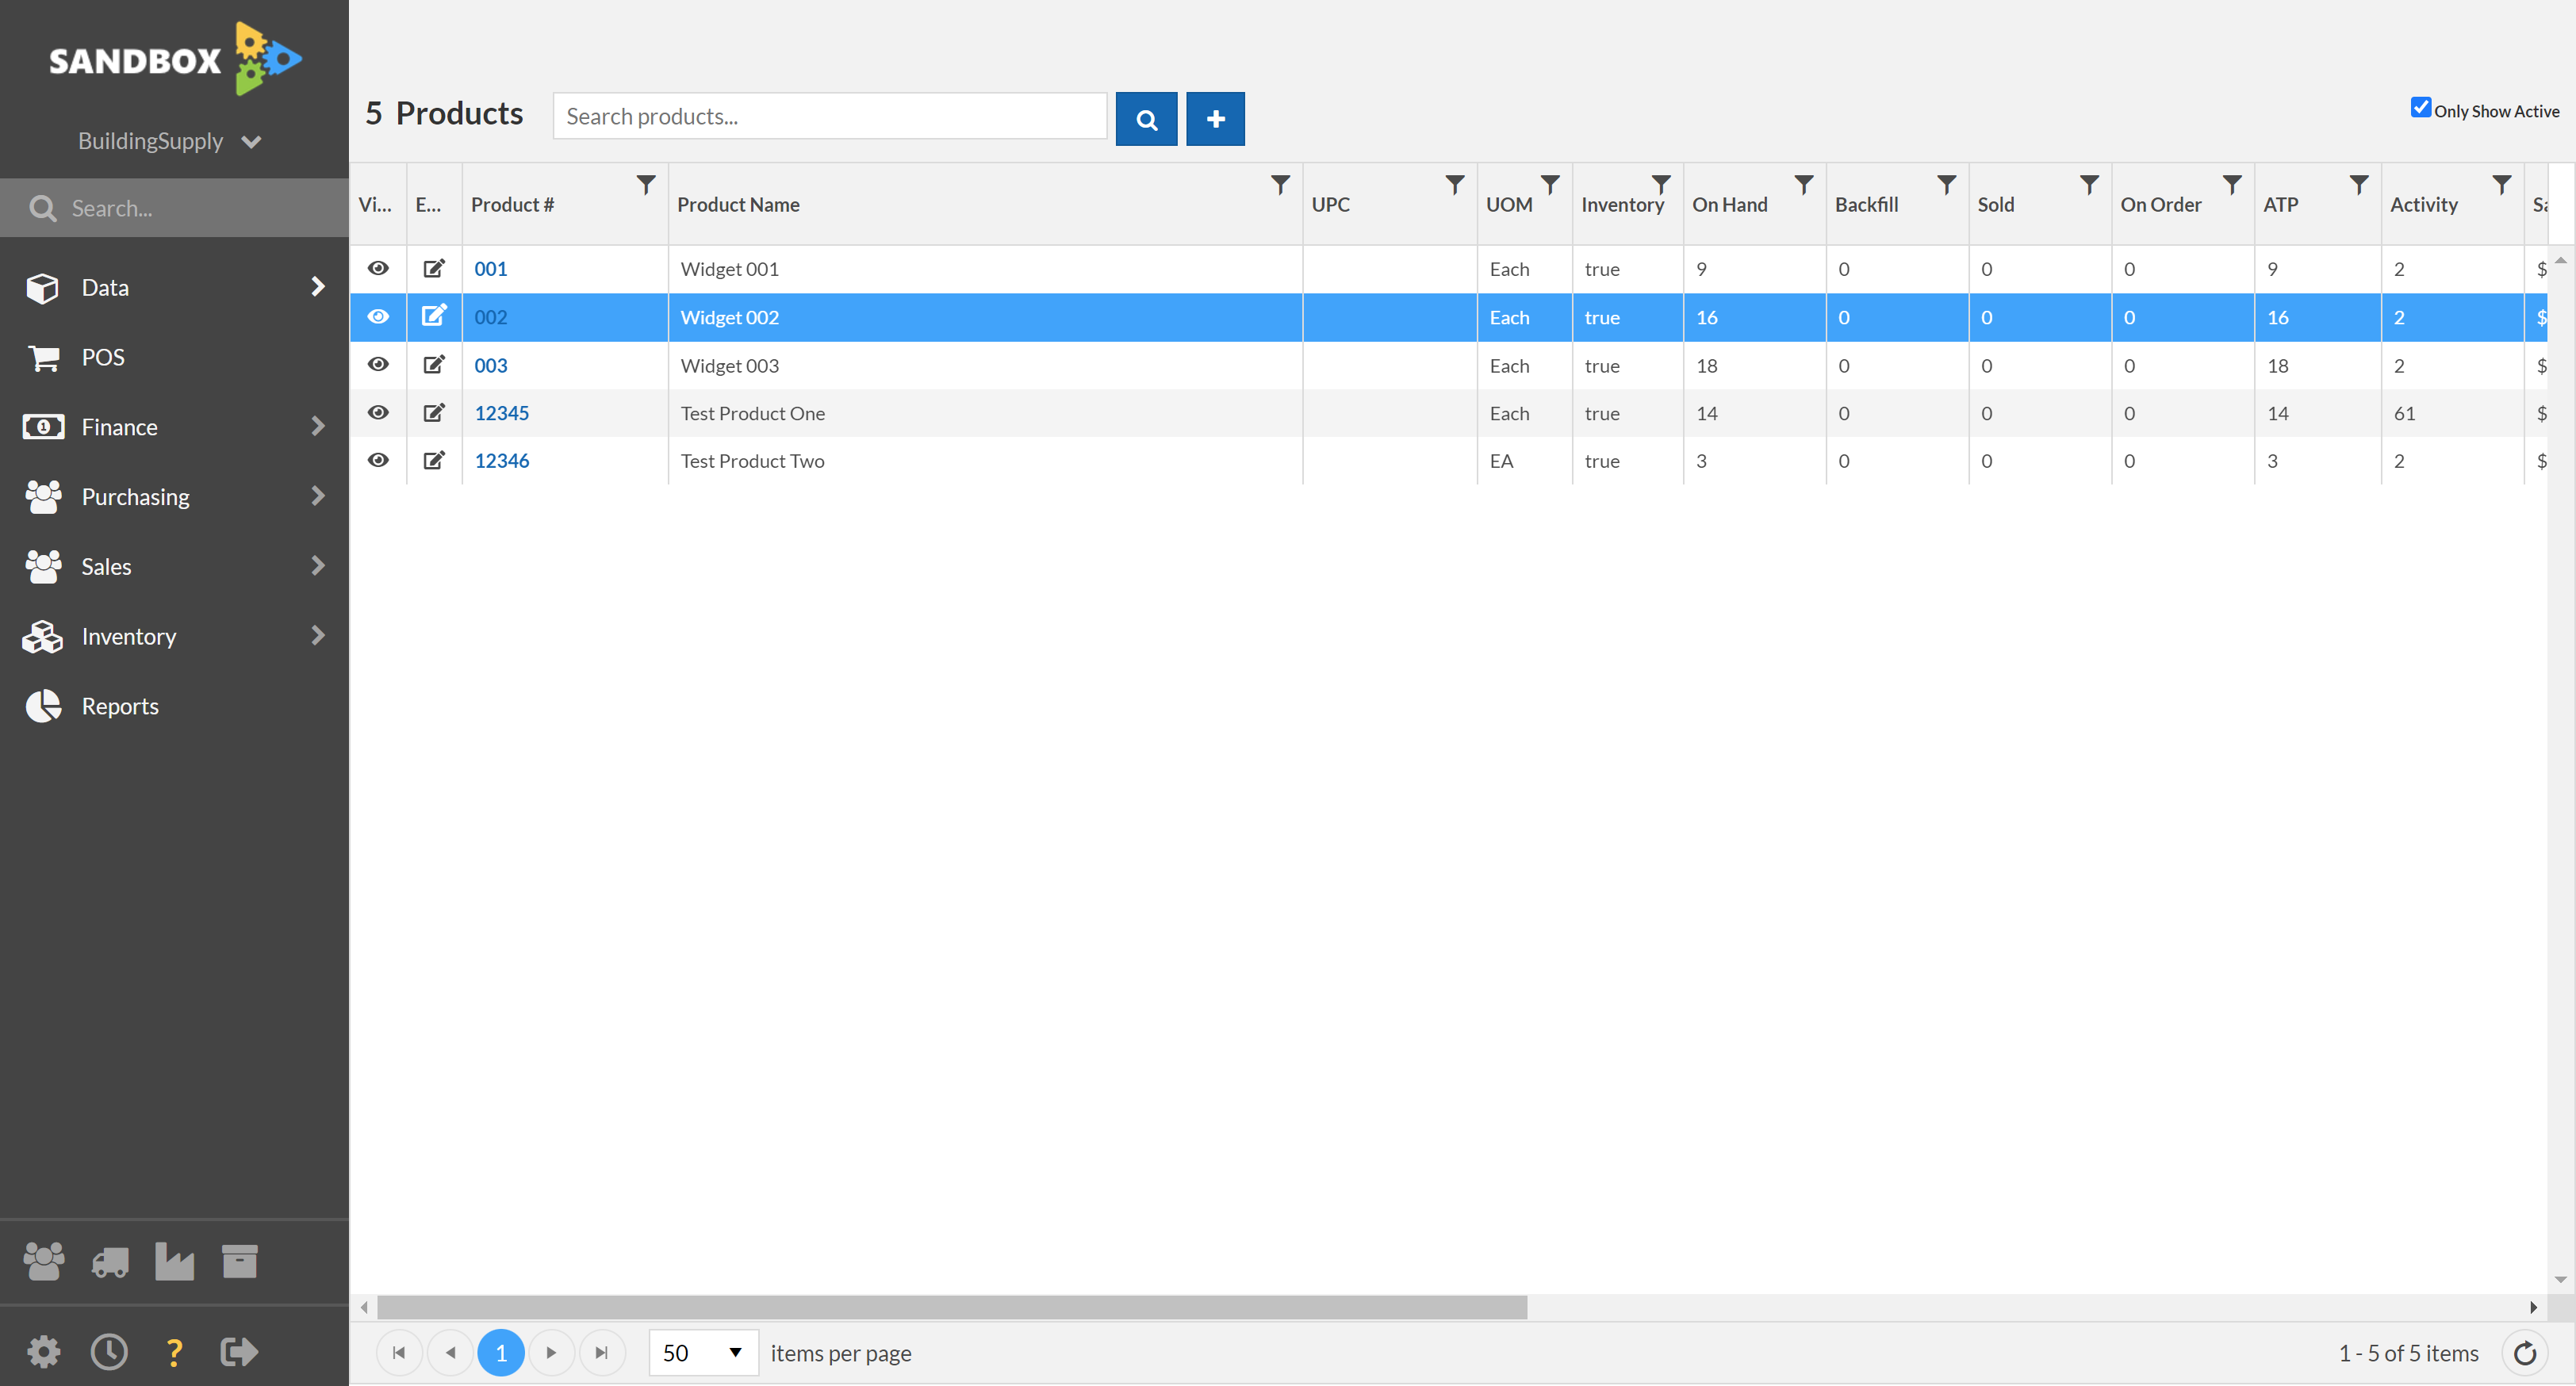This screenshot has height=1386, width=2576.
Task: Select the Sales sidebar menu label
Action: click(x=106, y=567)
